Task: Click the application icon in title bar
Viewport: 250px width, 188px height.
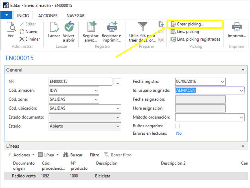Action: [6, 5]
